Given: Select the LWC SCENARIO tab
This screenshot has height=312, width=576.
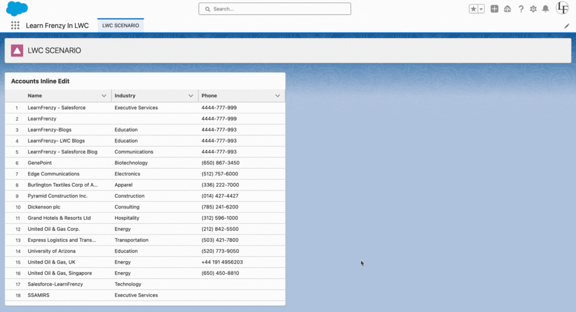Looking at the screenshot, I should click(121, 26).
